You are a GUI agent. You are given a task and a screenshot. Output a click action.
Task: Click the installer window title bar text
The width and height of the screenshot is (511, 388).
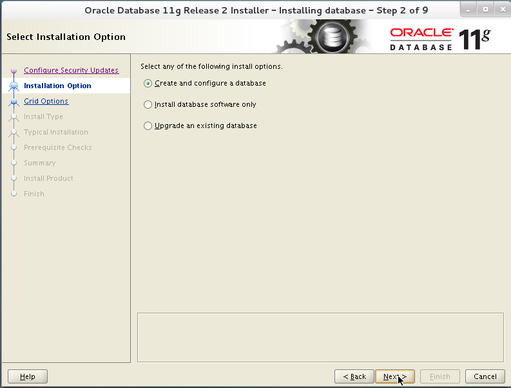pyautogui.click(x=256, y=10)
